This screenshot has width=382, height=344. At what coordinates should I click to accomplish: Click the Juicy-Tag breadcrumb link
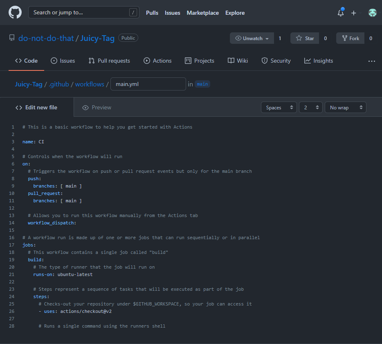pos(29,84)
